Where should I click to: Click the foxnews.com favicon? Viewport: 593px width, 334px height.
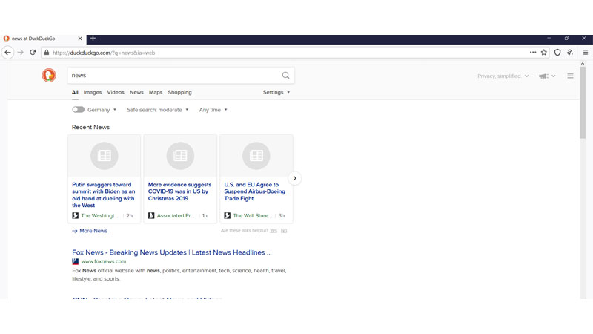(x=76, y=261)
